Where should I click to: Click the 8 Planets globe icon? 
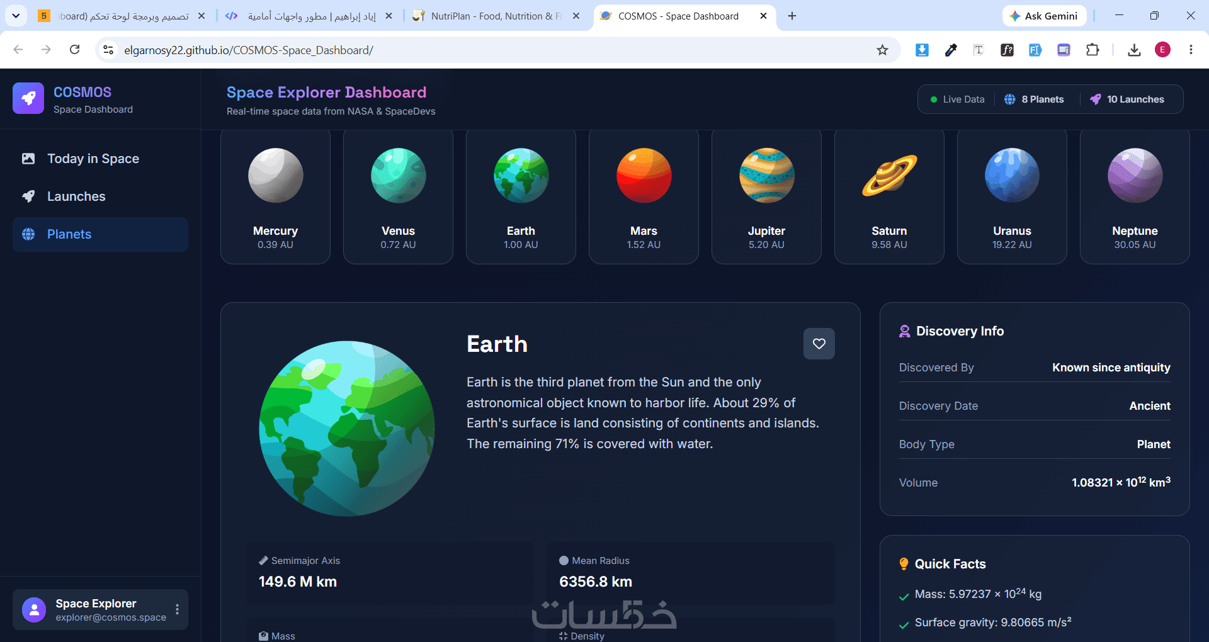click(1010, 99)
